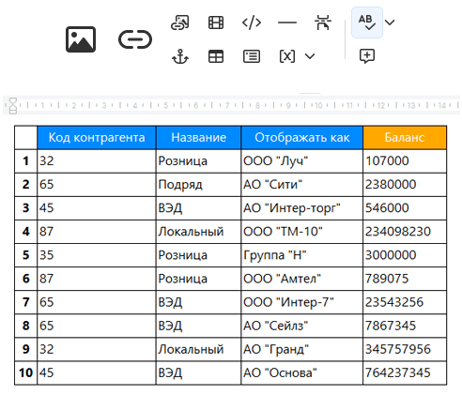Click the code block icon
This screenshot has width=462, height=395.
click(252, 23)
